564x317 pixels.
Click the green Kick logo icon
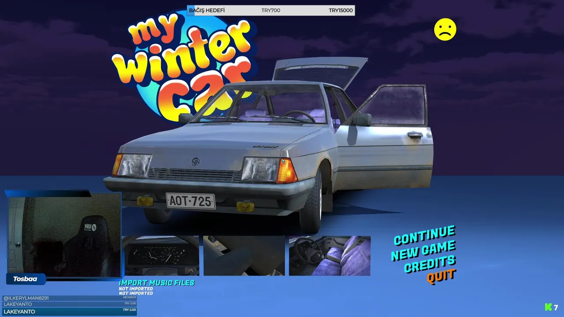[548, 307]
